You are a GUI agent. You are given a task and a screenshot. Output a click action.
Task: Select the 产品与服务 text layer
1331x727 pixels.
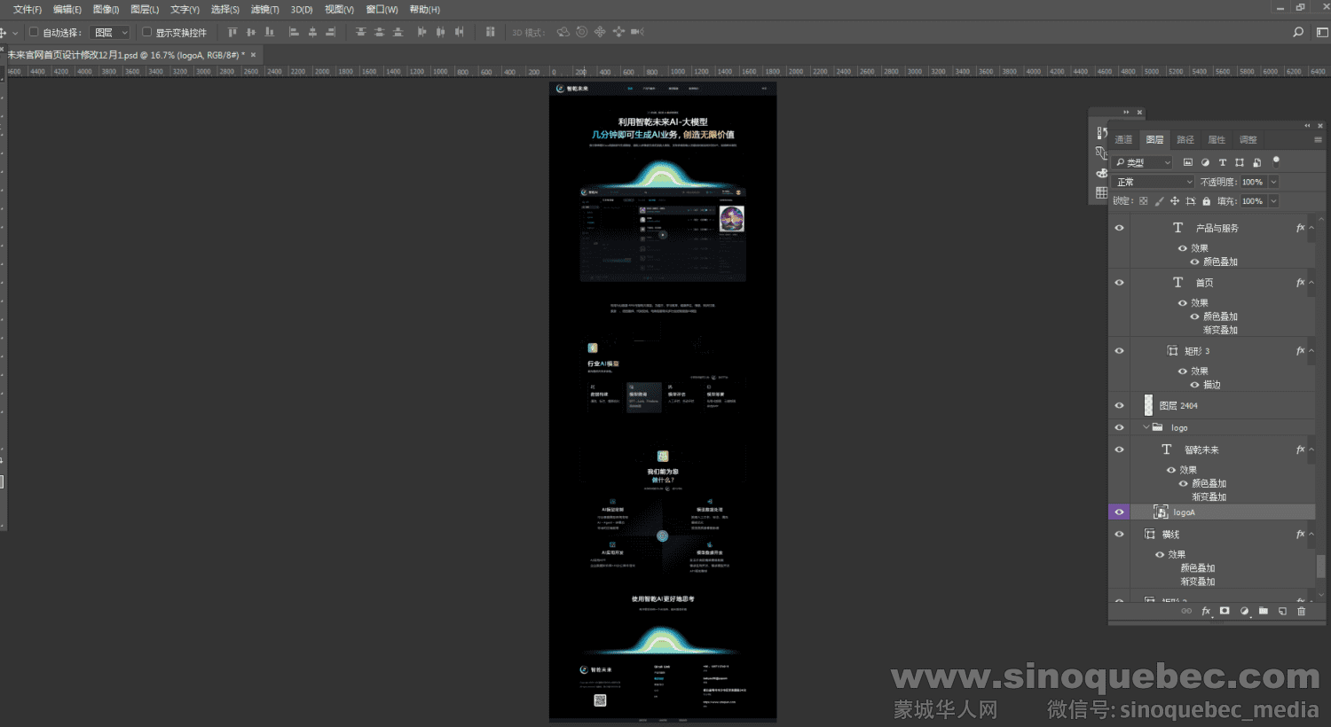1217,228
